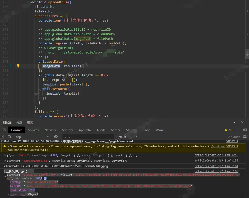This screenshot has width=249, height=198.
Task: Click the [上传文件] 成功: log line
Action: coord(17,171)
